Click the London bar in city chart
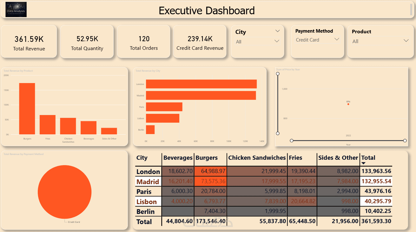Screen dimensions: 416x232 point(201,84)
